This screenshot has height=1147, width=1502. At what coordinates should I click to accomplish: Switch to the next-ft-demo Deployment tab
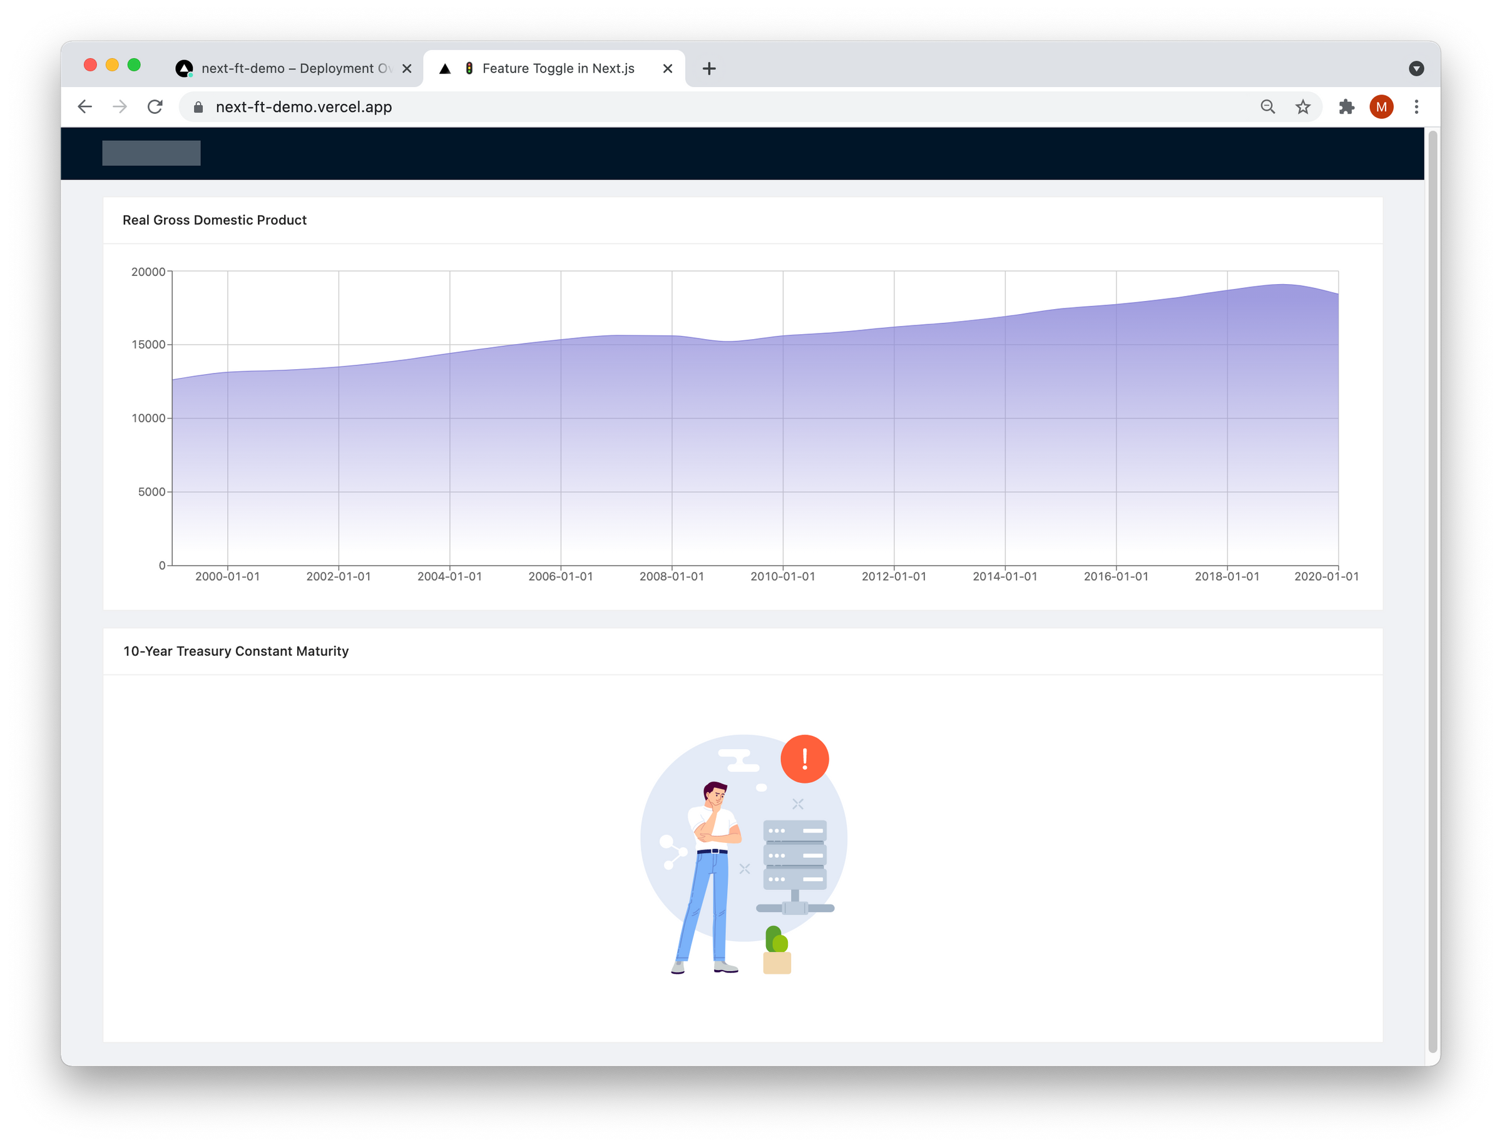(x=294, y=68)
